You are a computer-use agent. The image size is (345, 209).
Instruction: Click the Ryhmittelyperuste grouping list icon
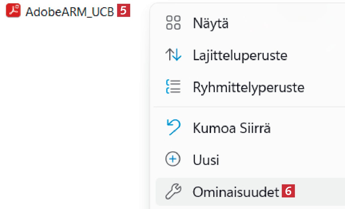click(173, 87)
